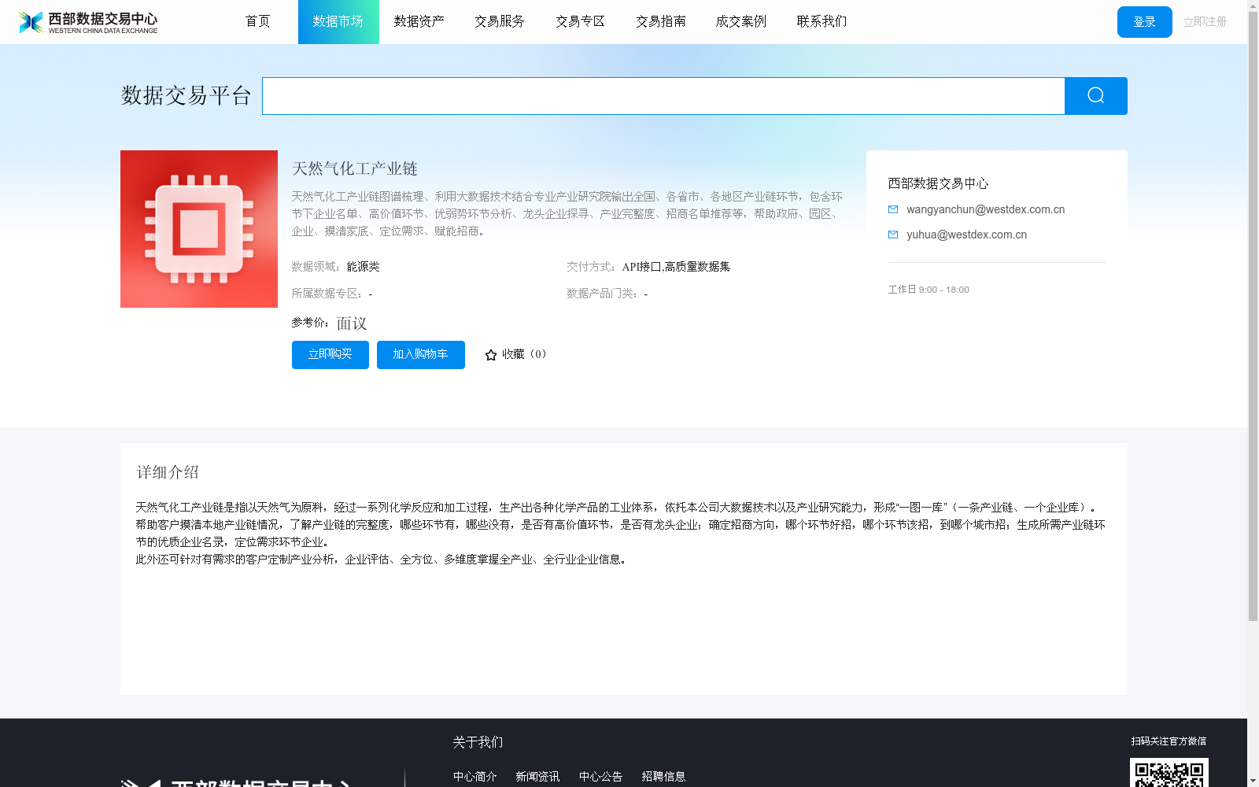Open 成交案例 menu item
Viewport: 1259px width, 787px height.
click(741, 21)
